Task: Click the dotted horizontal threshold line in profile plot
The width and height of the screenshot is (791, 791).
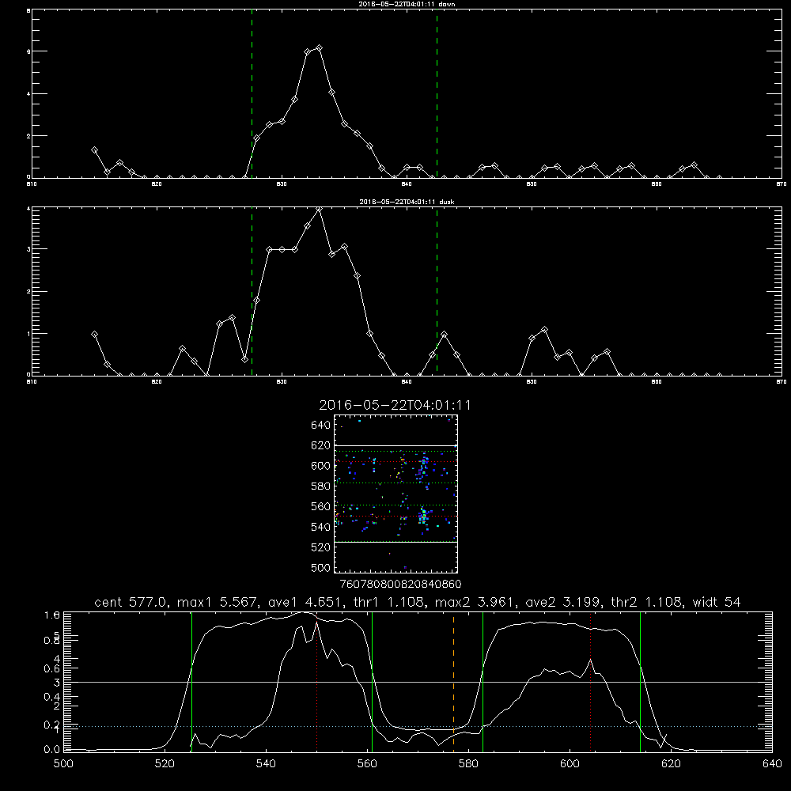Action: click(418, 726)
